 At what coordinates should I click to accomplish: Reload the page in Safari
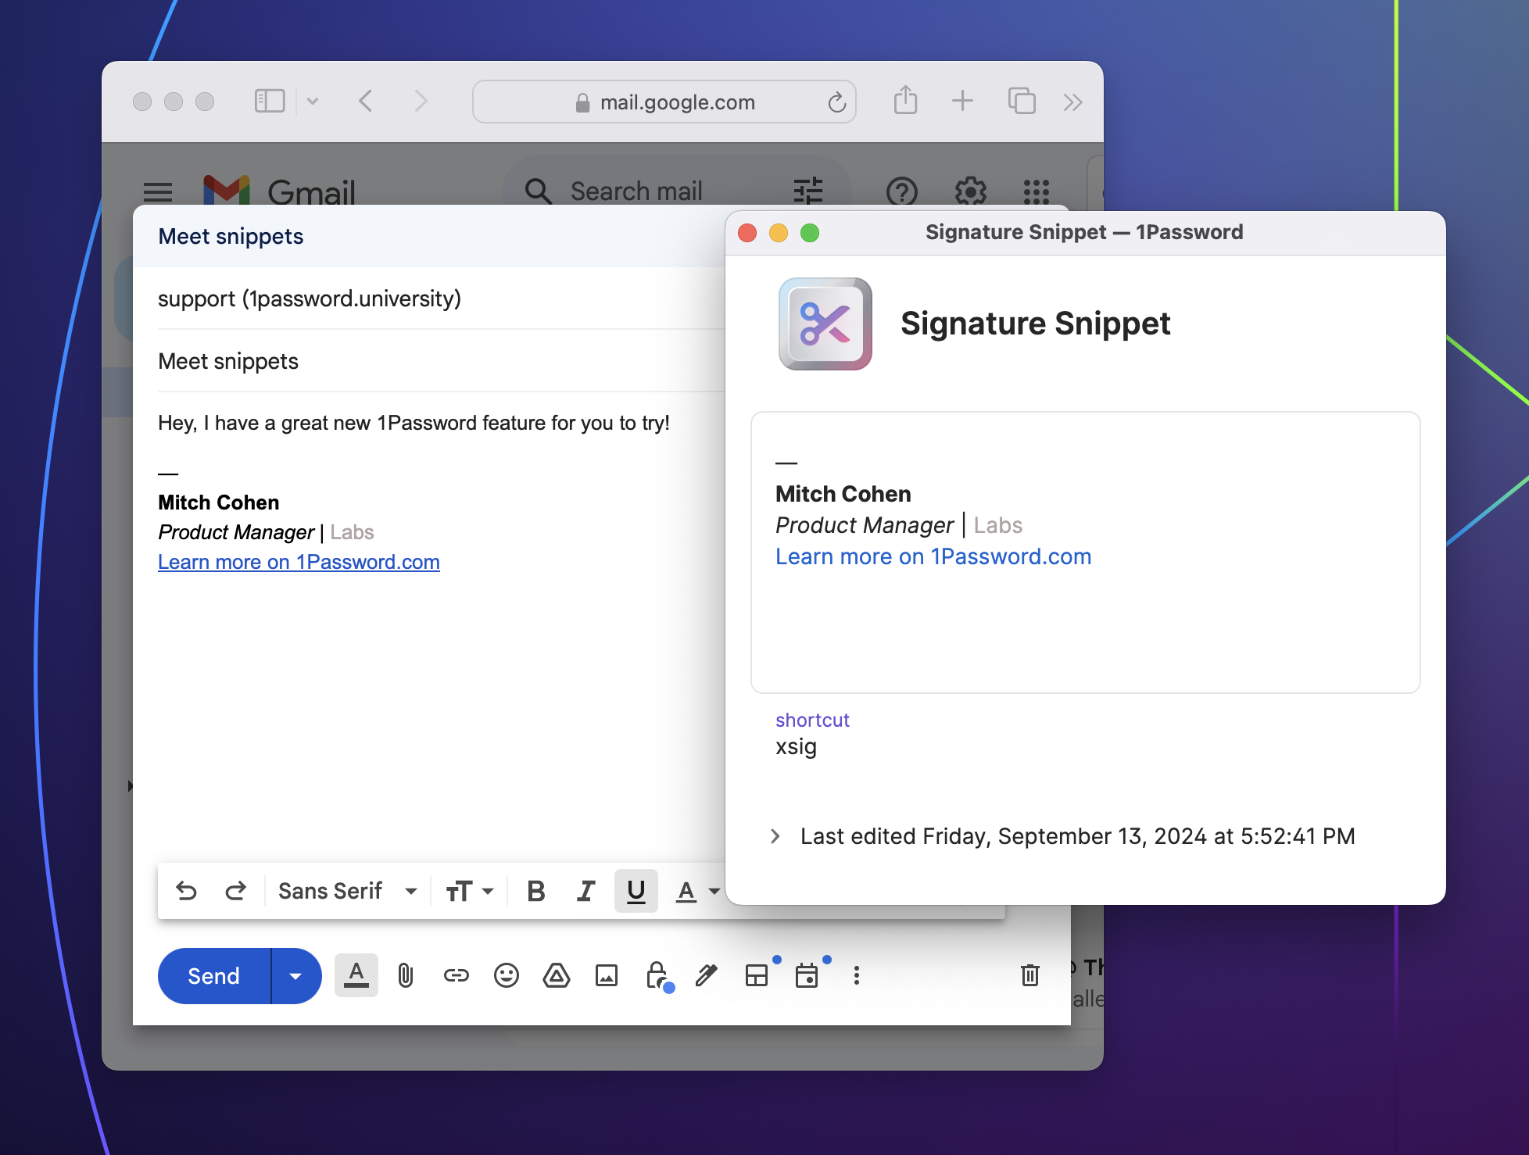836,102
